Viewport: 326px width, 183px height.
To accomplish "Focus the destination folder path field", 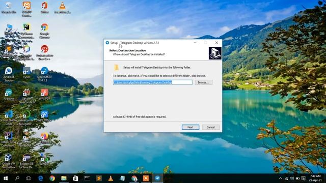I will point(153,82).
